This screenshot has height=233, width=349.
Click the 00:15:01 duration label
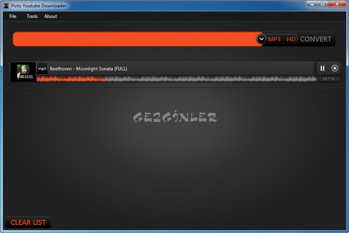[x=26, y=77]
